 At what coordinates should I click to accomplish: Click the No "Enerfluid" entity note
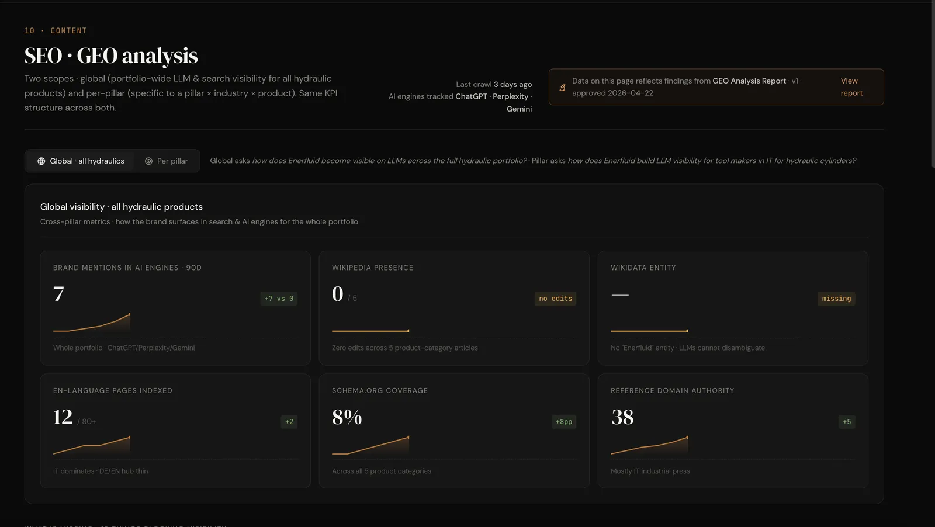688,348
